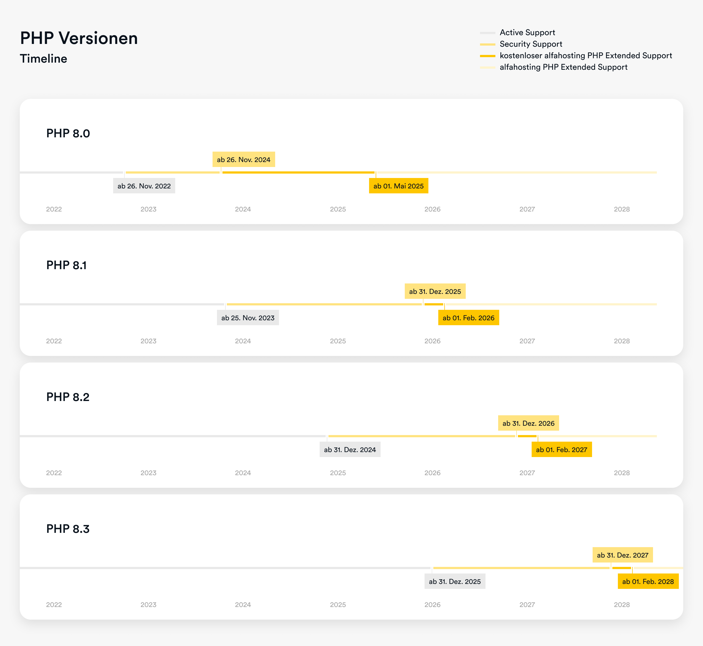
Task: Click the 'ab 01. Feb. 2026' marker
Action: pos(468,318)
